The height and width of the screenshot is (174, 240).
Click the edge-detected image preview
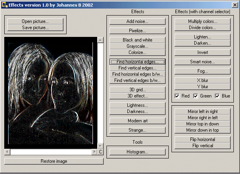tap(51, 92)
